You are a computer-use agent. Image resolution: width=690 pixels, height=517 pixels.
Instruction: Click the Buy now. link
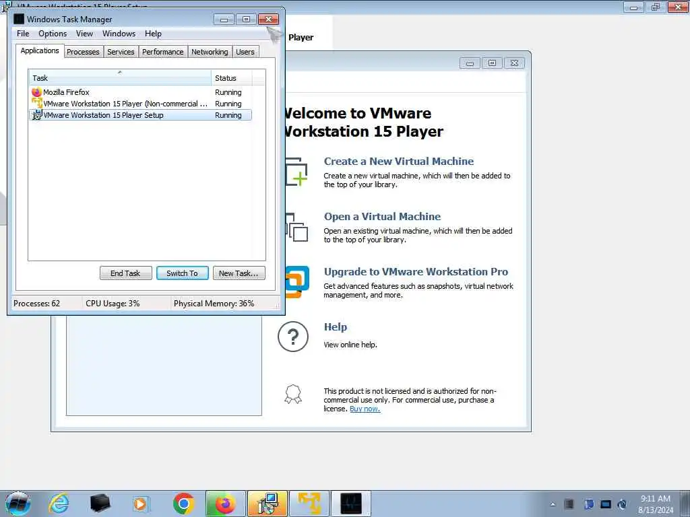[x=365, y=409]
